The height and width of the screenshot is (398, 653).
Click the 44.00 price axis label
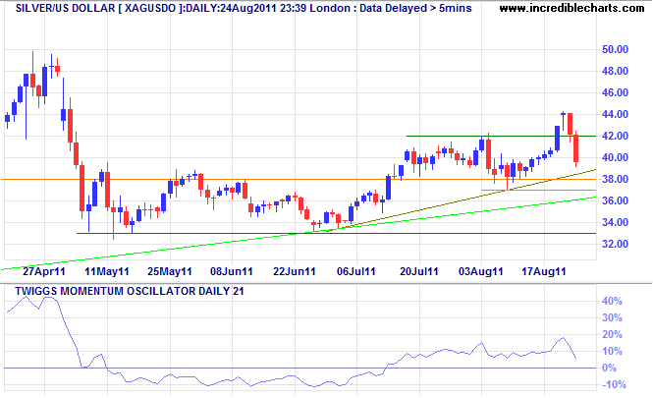click(615, 115)
